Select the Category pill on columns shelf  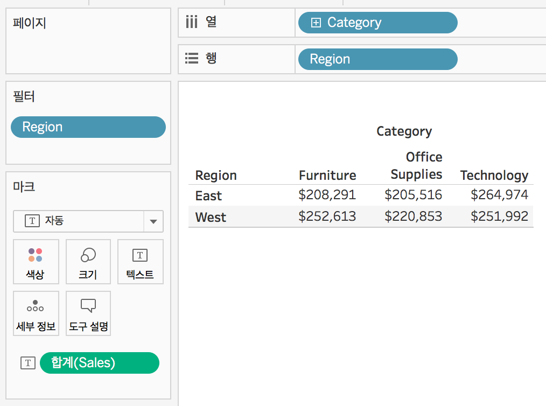[378, 23]
